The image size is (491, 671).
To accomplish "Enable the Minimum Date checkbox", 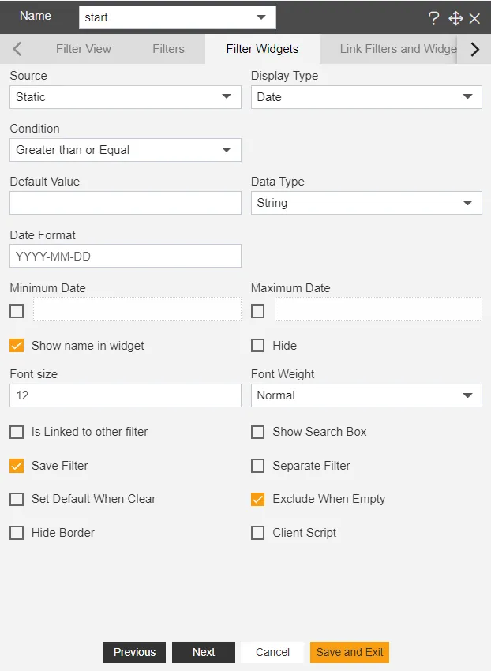I will click(17, 311).
